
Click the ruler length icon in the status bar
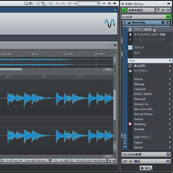coord(21,161)
